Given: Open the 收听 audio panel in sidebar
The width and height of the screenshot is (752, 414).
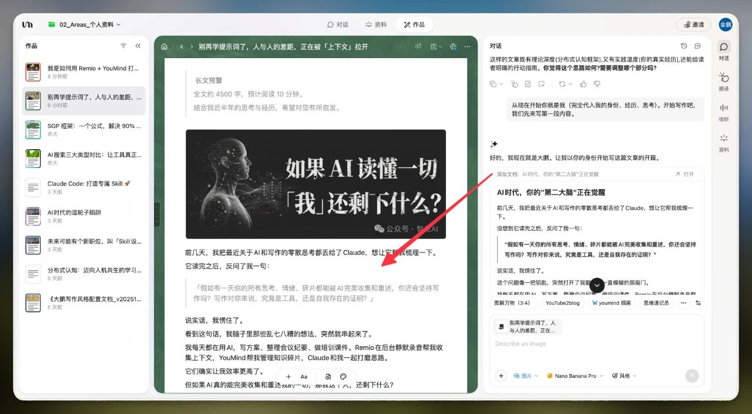Looking at the screenshot, I should pos(724,112).
